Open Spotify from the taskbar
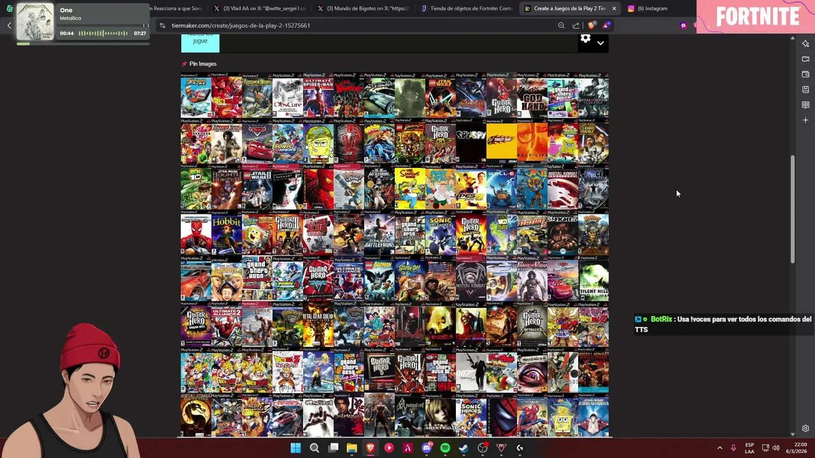The width and height of the screenshot is (815, 458). click(445, 448)
